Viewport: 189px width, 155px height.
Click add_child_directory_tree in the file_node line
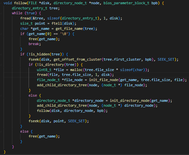62,85
